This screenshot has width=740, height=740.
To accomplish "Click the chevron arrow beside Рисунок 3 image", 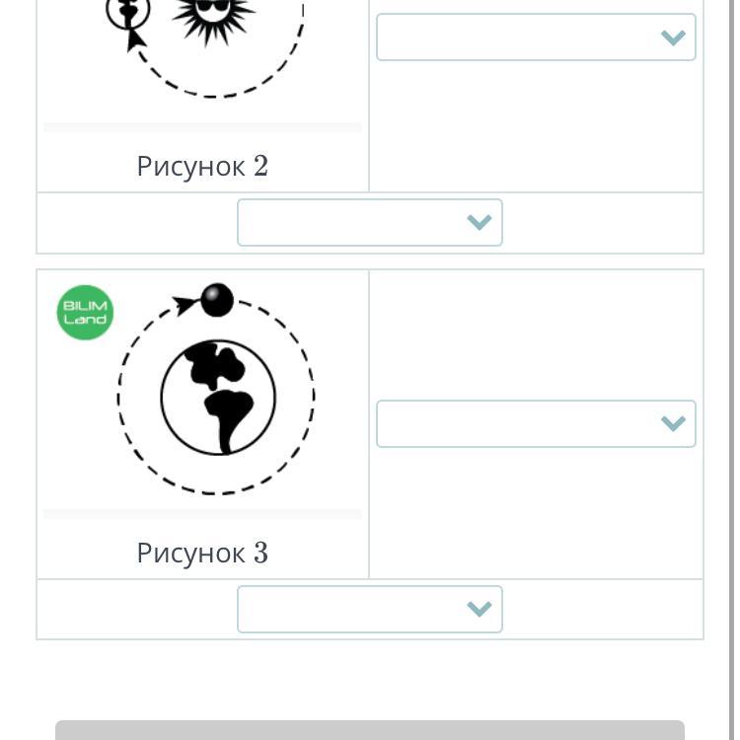I will click(x=673, y=424).
